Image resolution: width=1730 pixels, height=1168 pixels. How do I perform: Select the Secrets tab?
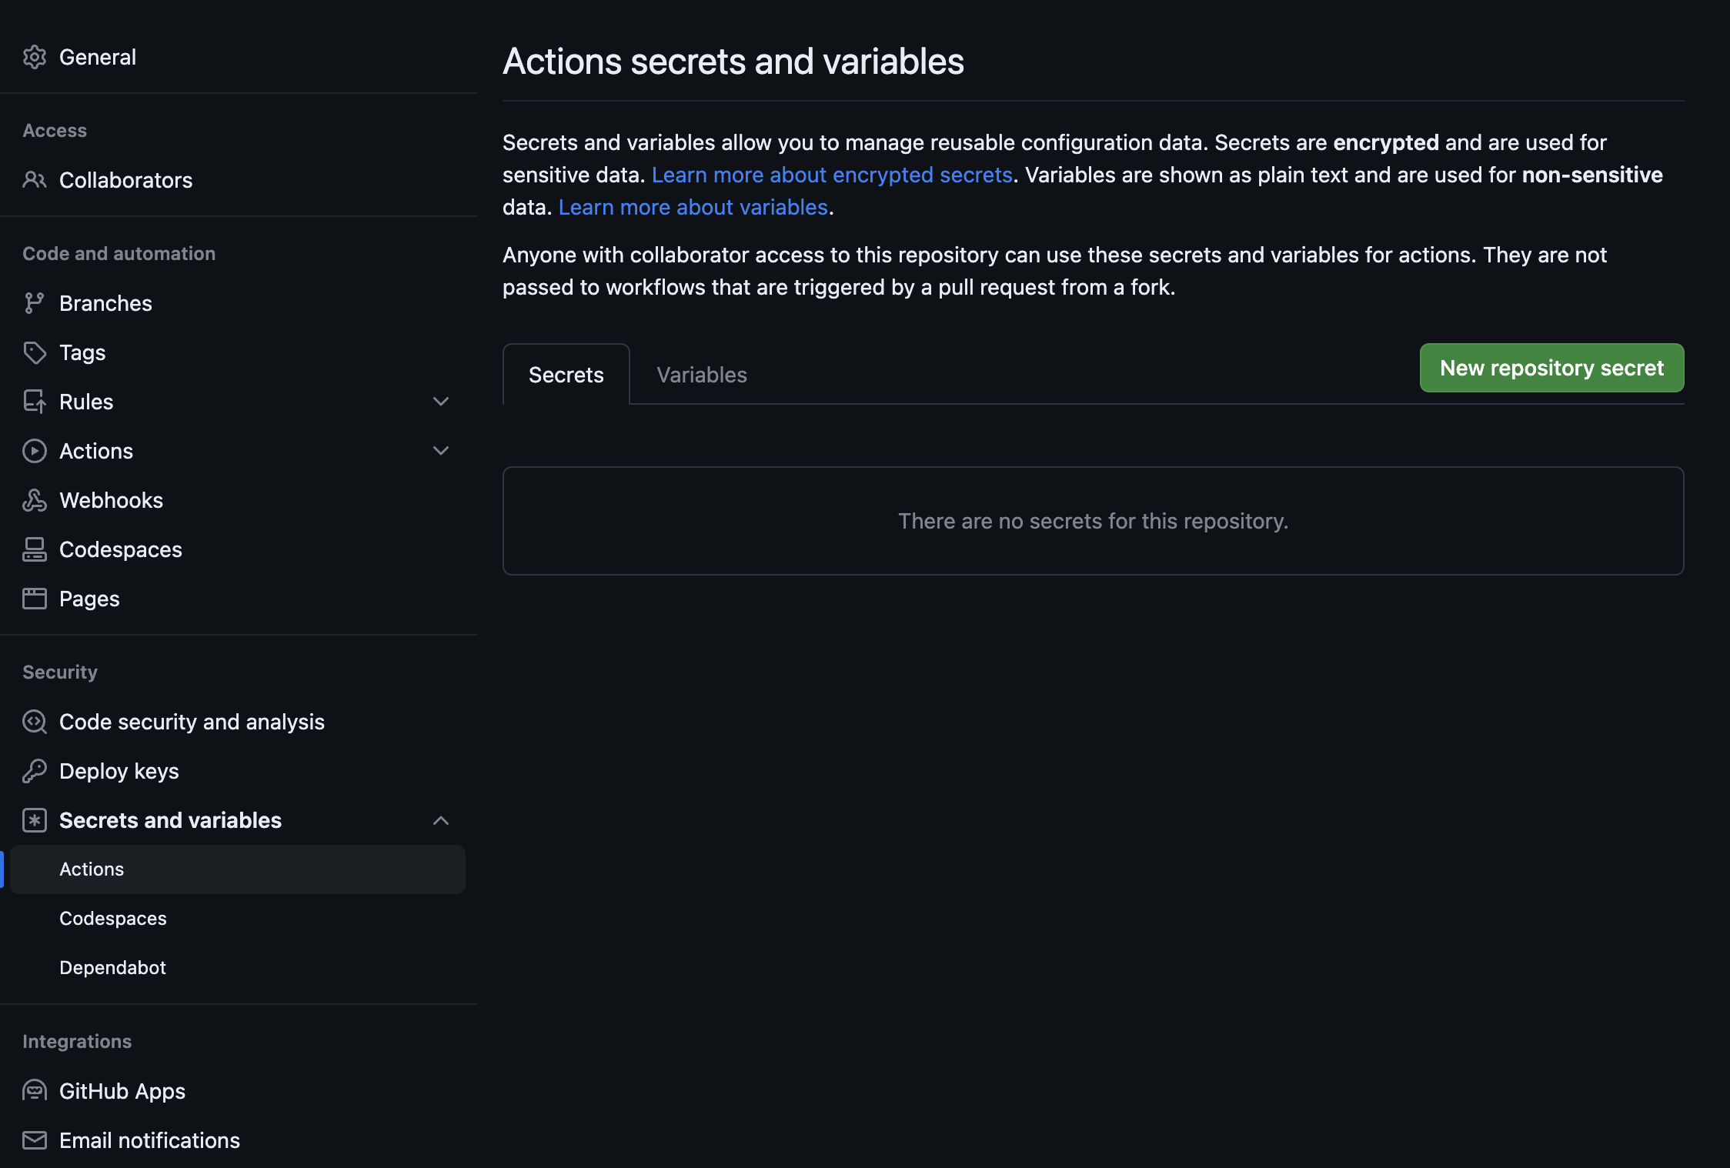(x=566, y=375)
